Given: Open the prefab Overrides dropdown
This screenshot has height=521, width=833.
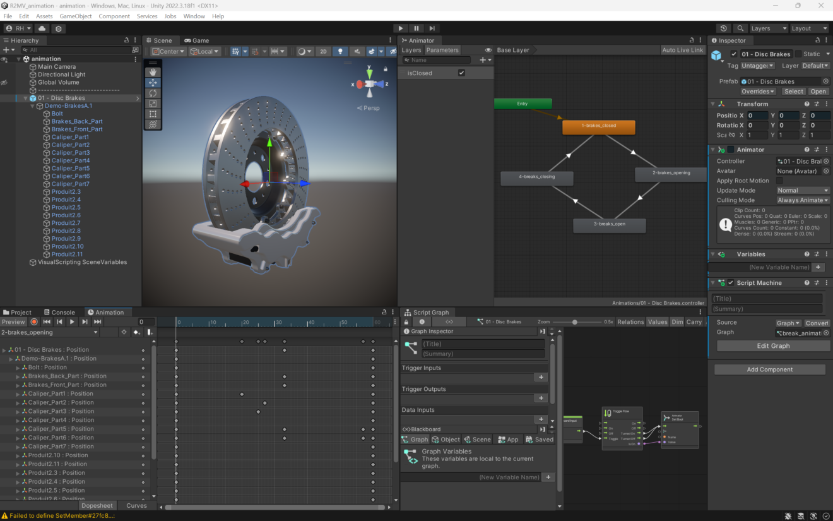Looking at the screenshot, I should (758, 92).
